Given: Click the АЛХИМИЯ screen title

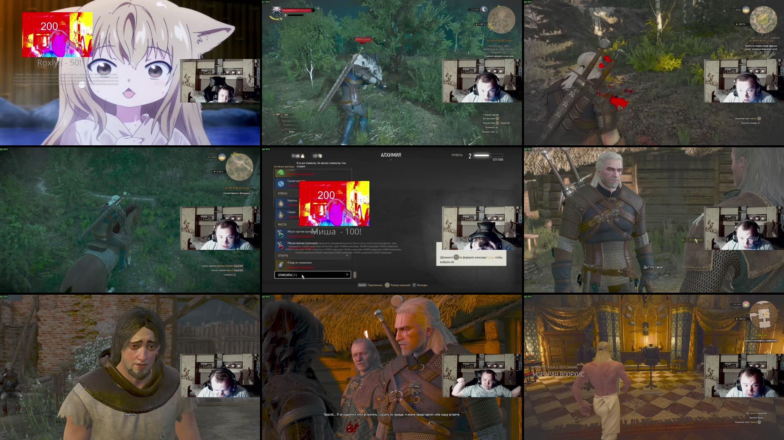Looking at the screenshot, I should click(x=391, y=155).
